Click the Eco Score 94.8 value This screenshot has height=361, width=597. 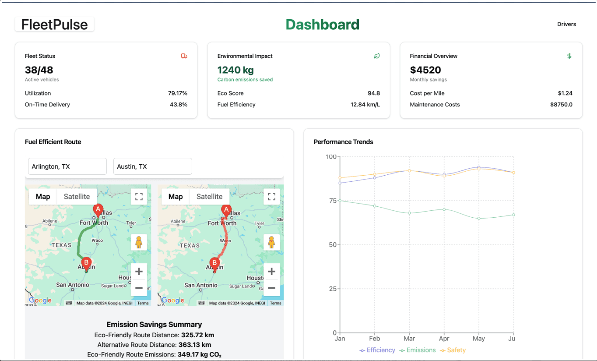coord(374,93)
